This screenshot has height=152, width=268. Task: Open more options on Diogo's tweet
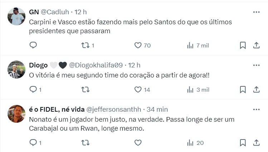(256, 65)
